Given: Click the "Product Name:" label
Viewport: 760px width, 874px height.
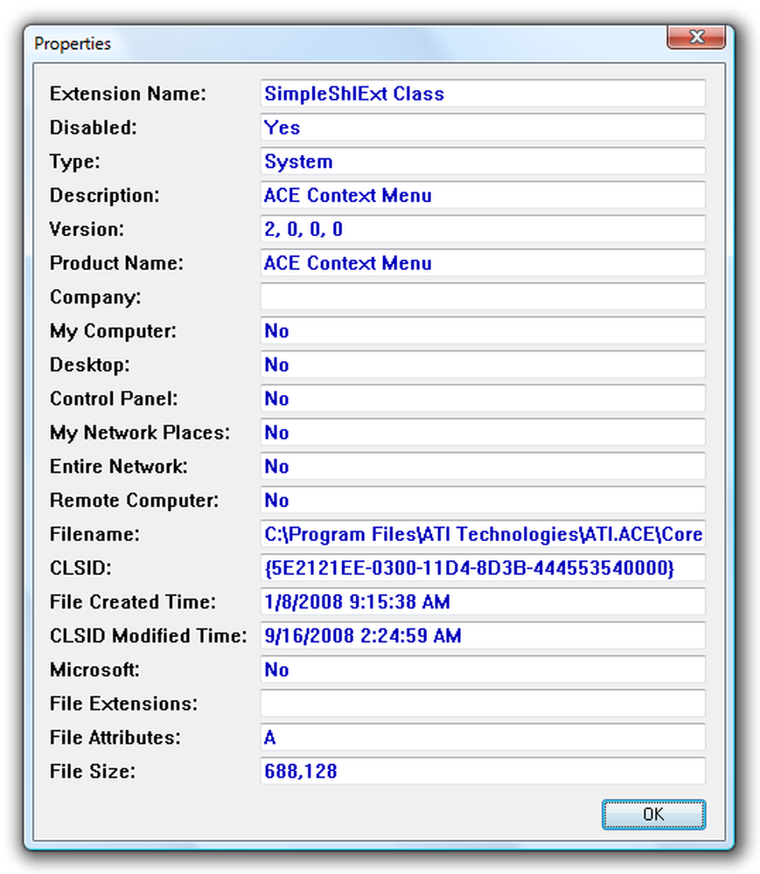Looking at the screenshot, I should (x=116, y=263).
